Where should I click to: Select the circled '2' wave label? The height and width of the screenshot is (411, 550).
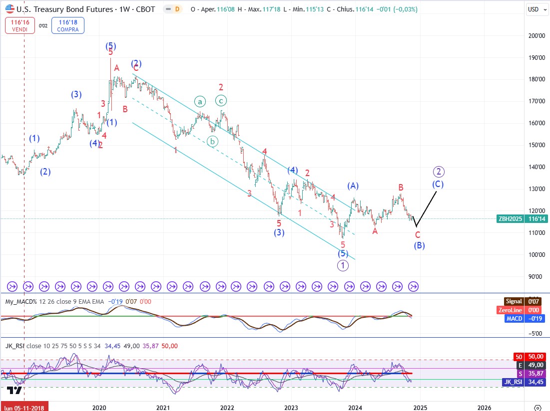pos(439,172)
